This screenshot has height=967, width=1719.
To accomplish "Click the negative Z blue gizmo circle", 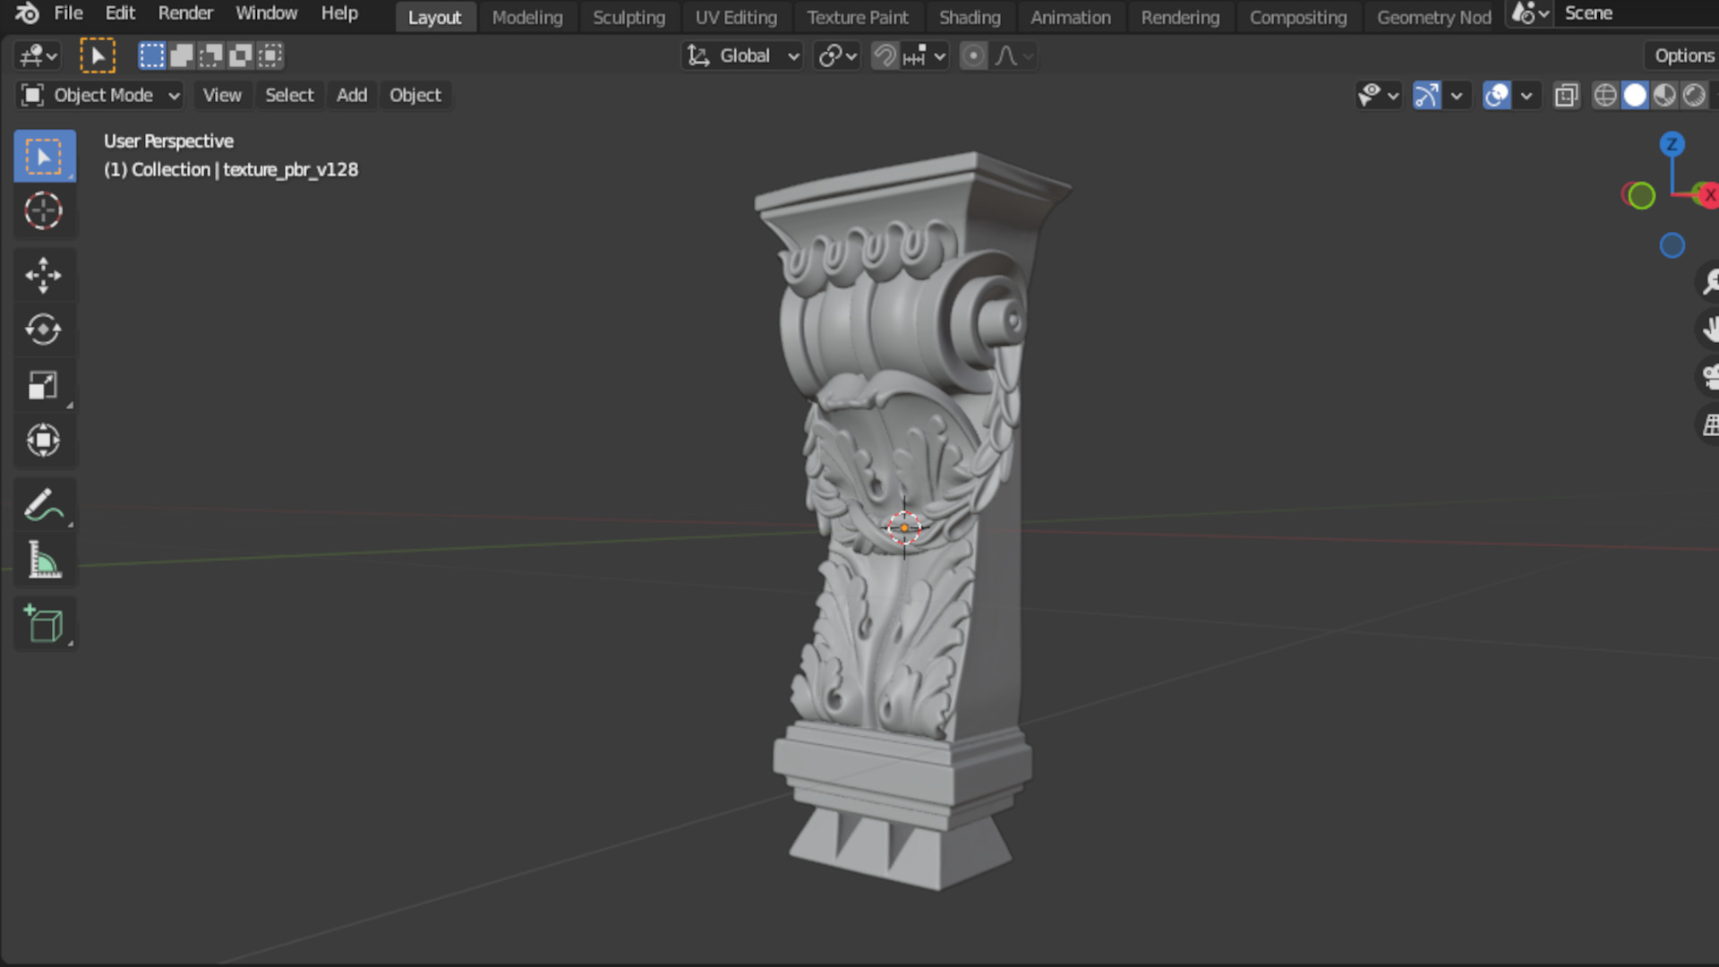I will [x=1672, y=245].
